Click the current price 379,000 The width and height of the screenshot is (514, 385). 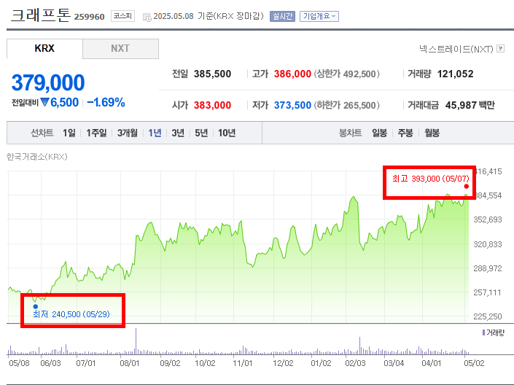pyautogui.click(x=48, y=82)
